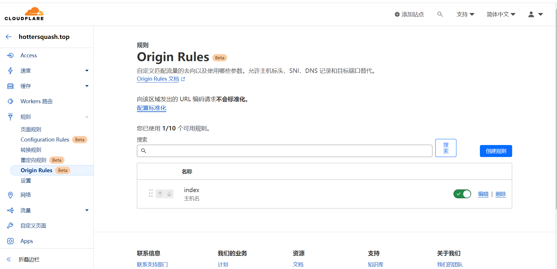This screenshot has height=269, width=557.
Task: Click the 缓存 cache icon in the sidebar
Action: (10, 86)
